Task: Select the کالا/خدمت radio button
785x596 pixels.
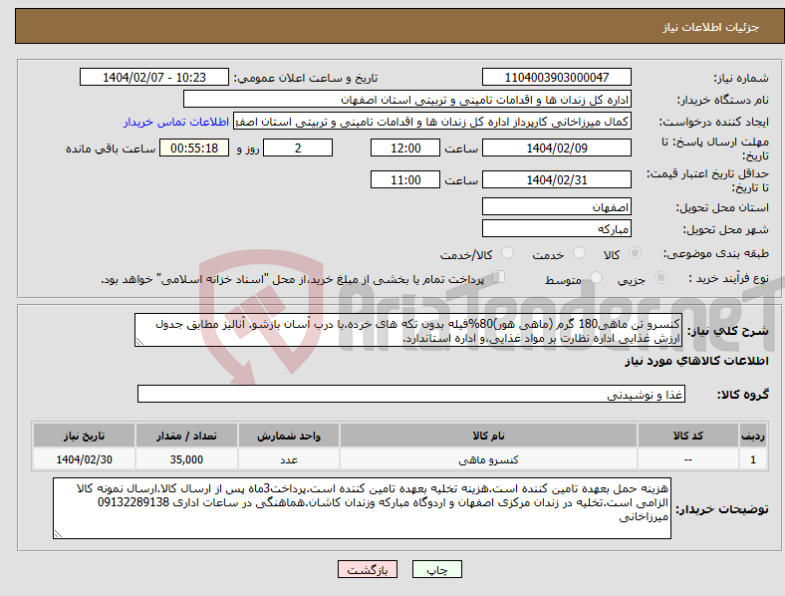Action: tap(508, 253)
